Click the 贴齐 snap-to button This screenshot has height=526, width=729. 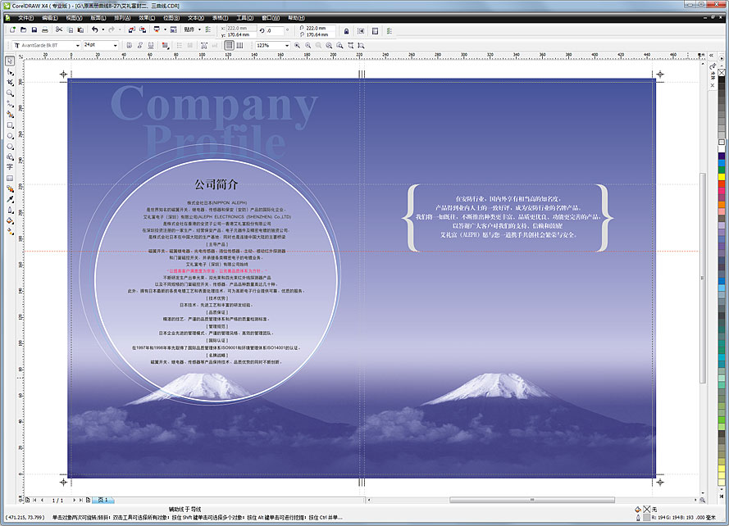[189, 30]
